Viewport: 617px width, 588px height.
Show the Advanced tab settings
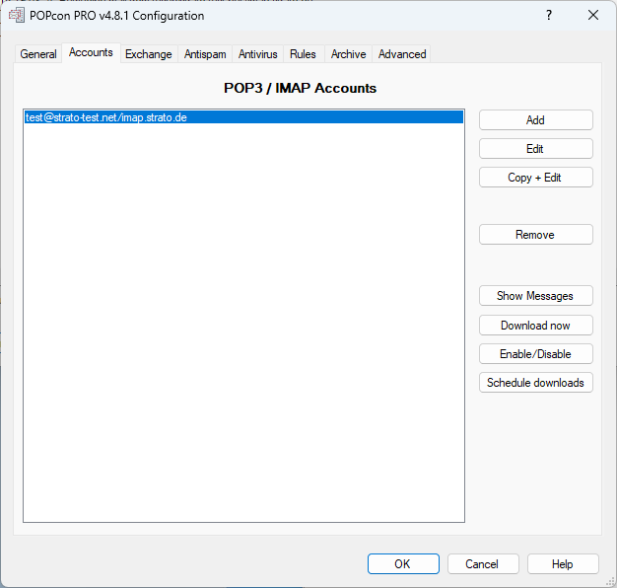pyautogui.click(x=402, y=54)
